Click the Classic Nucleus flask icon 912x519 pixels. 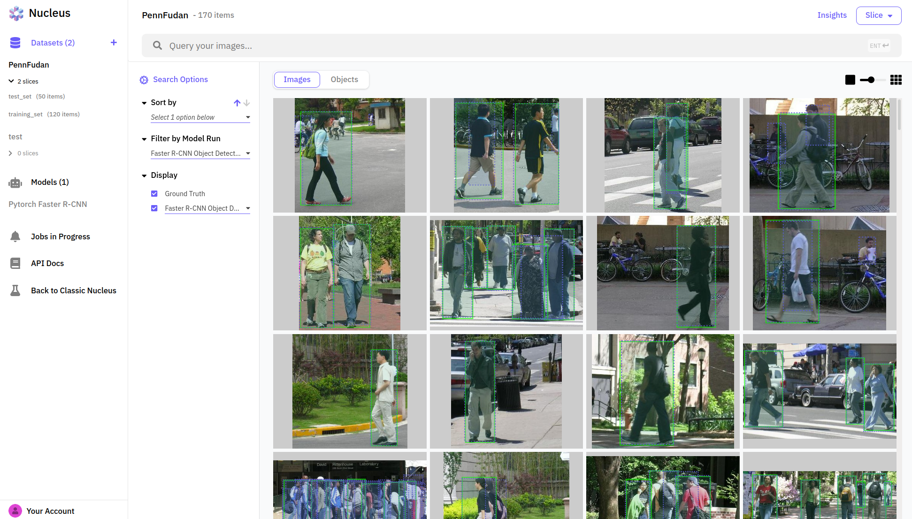coord(15,290)
